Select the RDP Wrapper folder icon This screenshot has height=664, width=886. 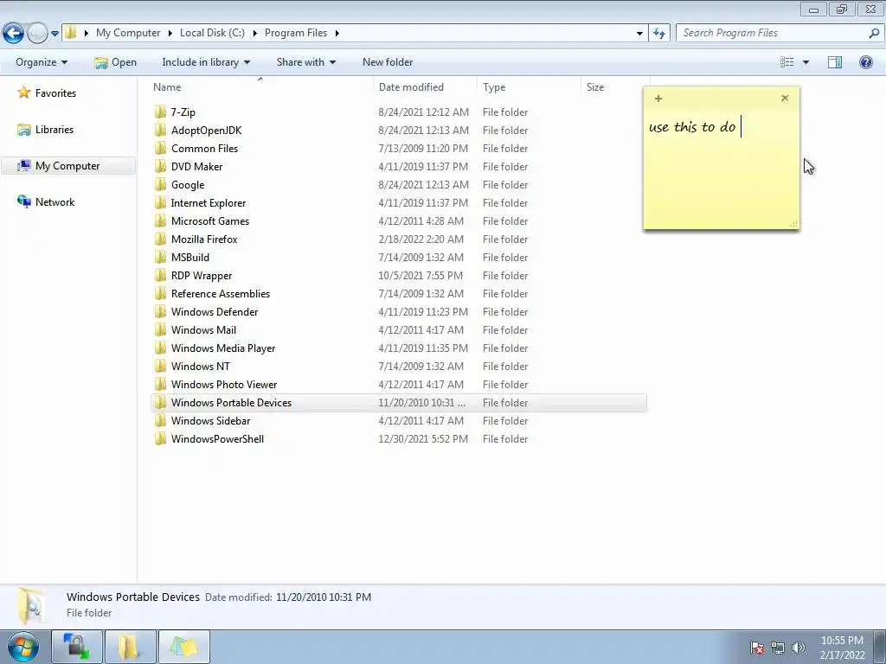point(160,275)
